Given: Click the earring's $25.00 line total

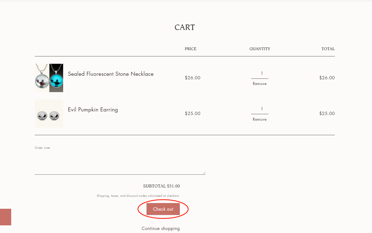Looking at the screenshot, I should coord(327,113).
